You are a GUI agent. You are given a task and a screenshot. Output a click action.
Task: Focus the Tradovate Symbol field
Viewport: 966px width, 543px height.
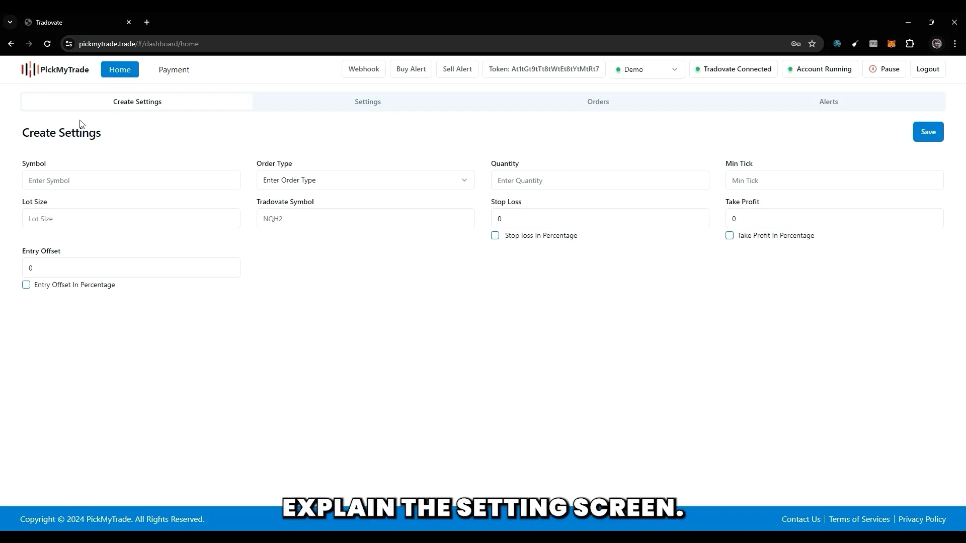365,218
